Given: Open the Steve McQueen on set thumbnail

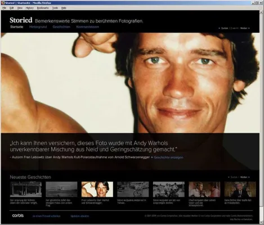Looking at the screenshot, I should (x=169, y=189).
